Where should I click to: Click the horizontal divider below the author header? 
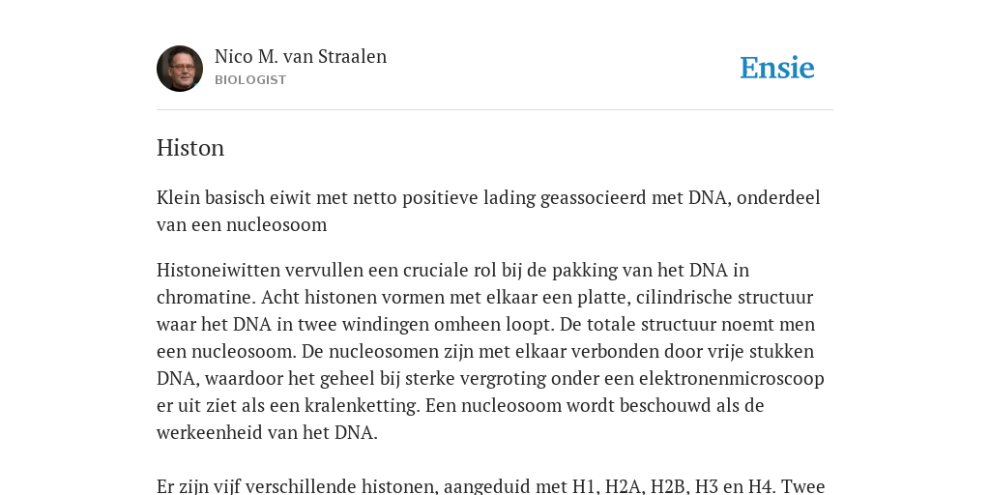[495, 110]
